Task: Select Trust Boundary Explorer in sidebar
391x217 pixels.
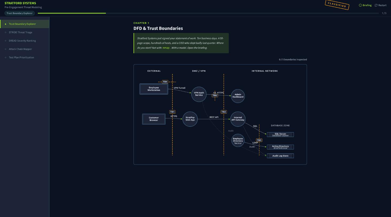Action: tap(25, 24)
